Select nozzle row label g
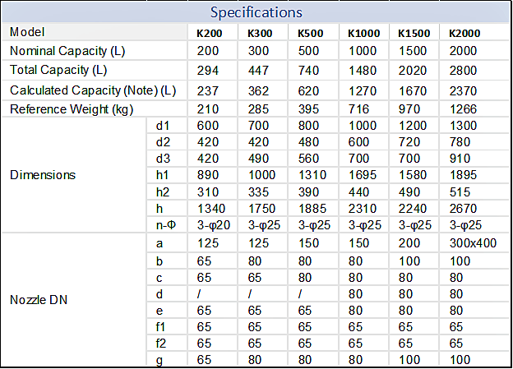 tap(159, 361)
